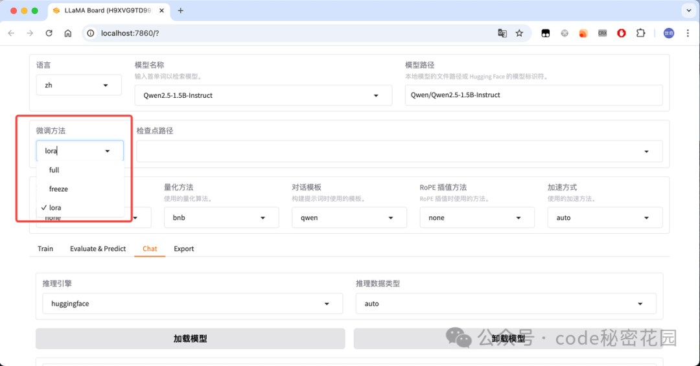Click the 加载模型 button

(190, 339)
